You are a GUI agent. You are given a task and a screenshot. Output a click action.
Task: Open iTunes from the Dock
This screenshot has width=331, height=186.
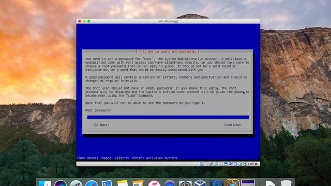point(154,183)
